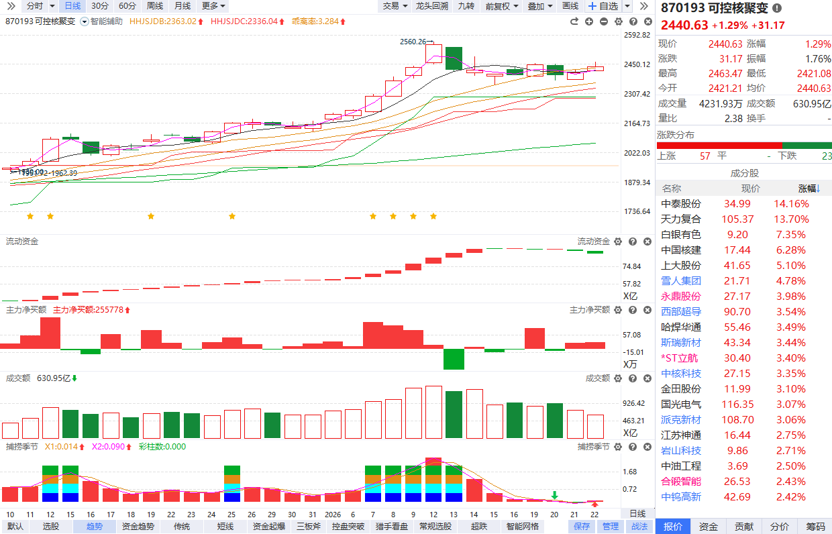Click the main chart zoom-in plus icon
Screen dimensions: 832x534
tap(589, 21)
